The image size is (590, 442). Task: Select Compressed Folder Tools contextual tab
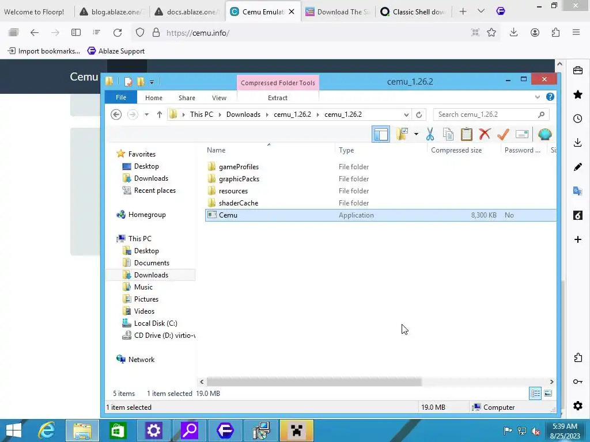click(278, 83)
